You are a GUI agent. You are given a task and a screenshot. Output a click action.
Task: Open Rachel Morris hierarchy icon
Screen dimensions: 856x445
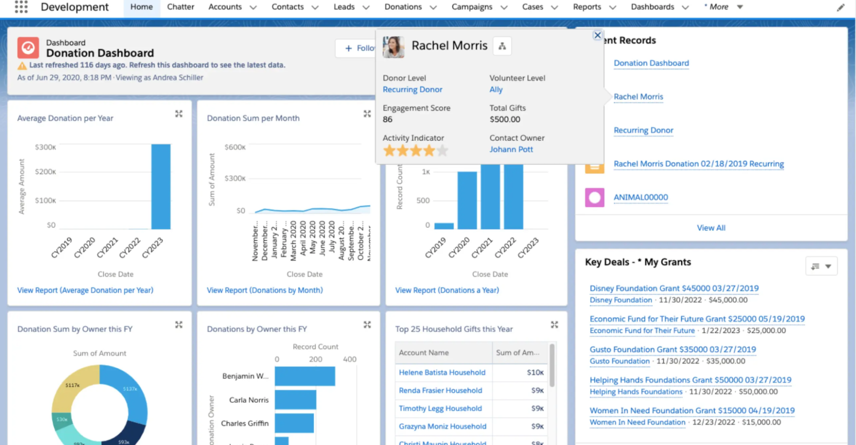click(502, 46)
